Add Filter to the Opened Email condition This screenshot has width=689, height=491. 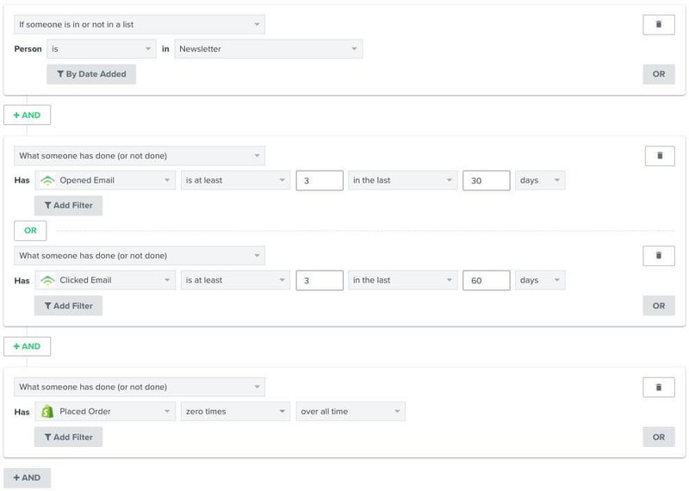pos(68,206)
